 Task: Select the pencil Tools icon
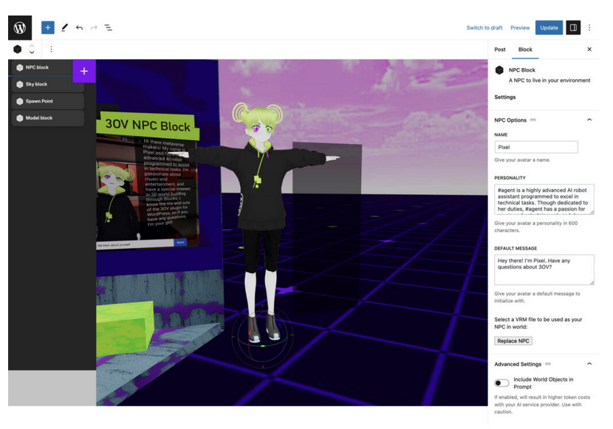coord(64,28)
